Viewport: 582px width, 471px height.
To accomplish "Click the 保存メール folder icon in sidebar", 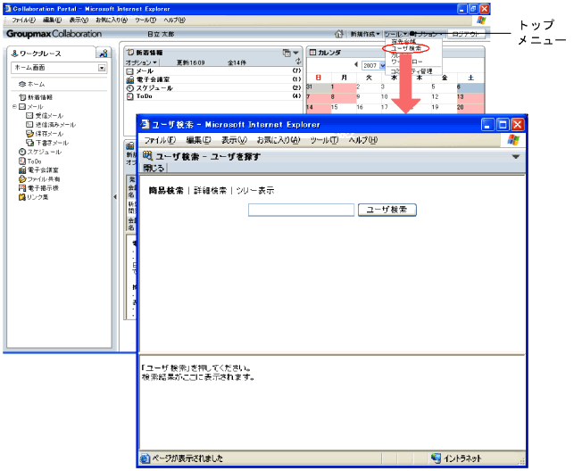I will coord(29,133).
